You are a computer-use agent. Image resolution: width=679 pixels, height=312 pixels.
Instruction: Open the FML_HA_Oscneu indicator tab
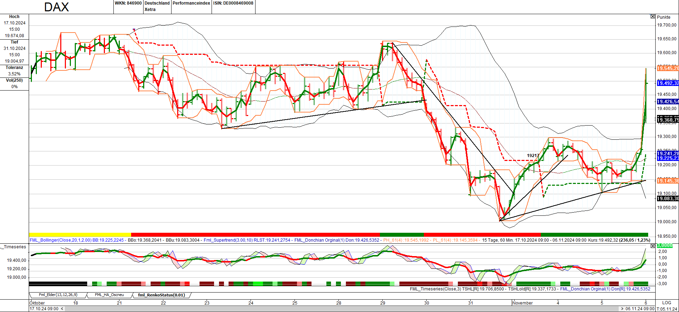coord(109,295)
